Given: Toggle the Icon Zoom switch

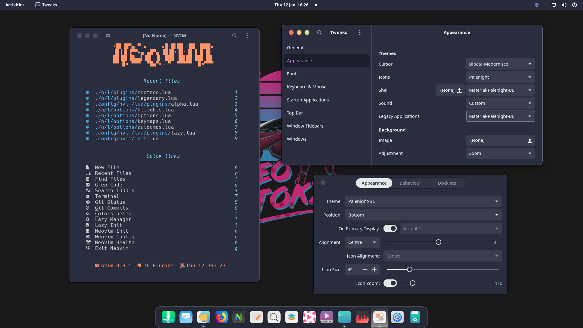Looking at the screenshot, I should click(x=390, y=283).
